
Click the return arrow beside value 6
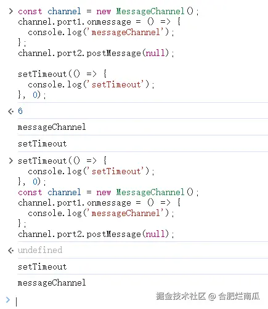tap(10, 111)
